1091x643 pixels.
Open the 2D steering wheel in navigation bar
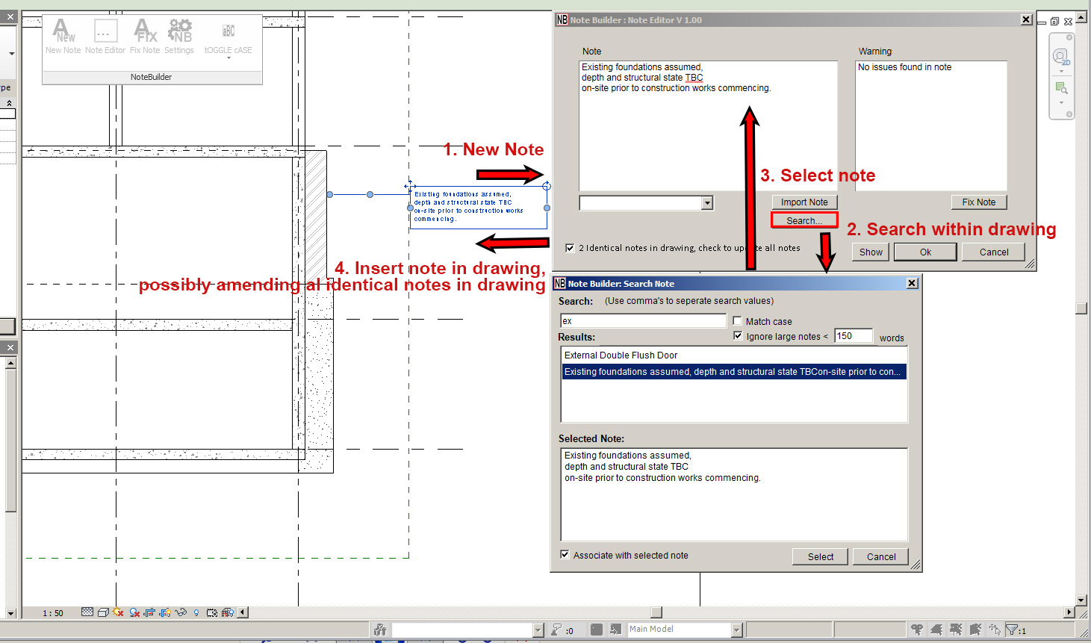1061,57
